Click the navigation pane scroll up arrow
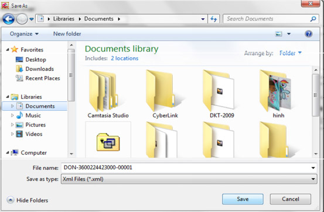This screenshot has height=212, width=324. click(71, 45)
